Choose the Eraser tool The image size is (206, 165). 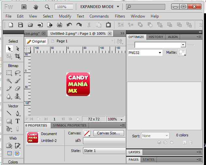tap(18, 89)
